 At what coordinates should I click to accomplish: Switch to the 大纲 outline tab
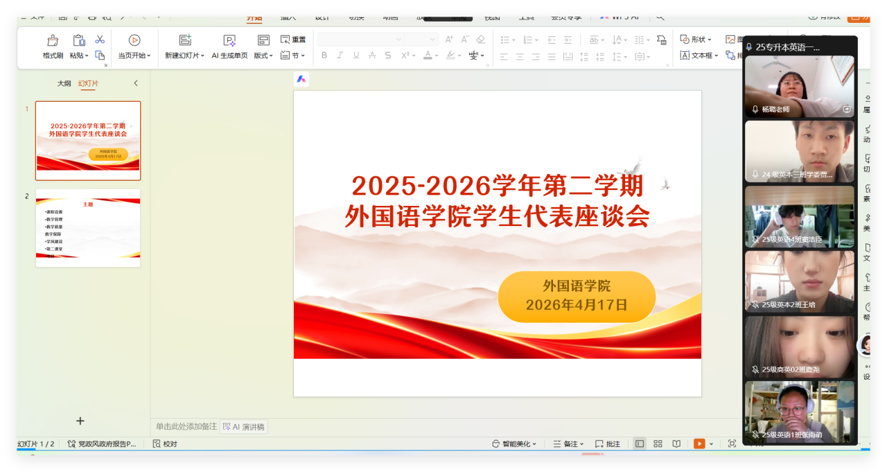(64, 83)
